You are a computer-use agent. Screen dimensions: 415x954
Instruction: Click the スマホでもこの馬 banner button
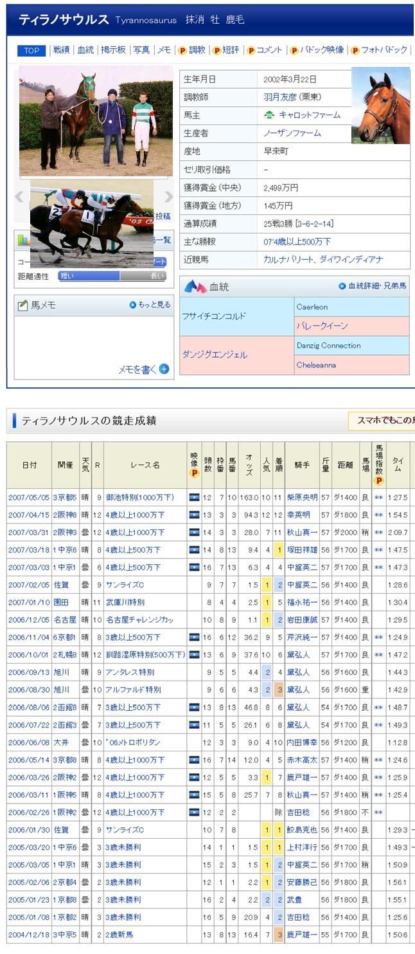[384, 421]
